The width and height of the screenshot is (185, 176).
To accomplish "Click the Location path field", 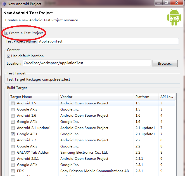I will tap(87, 63).
